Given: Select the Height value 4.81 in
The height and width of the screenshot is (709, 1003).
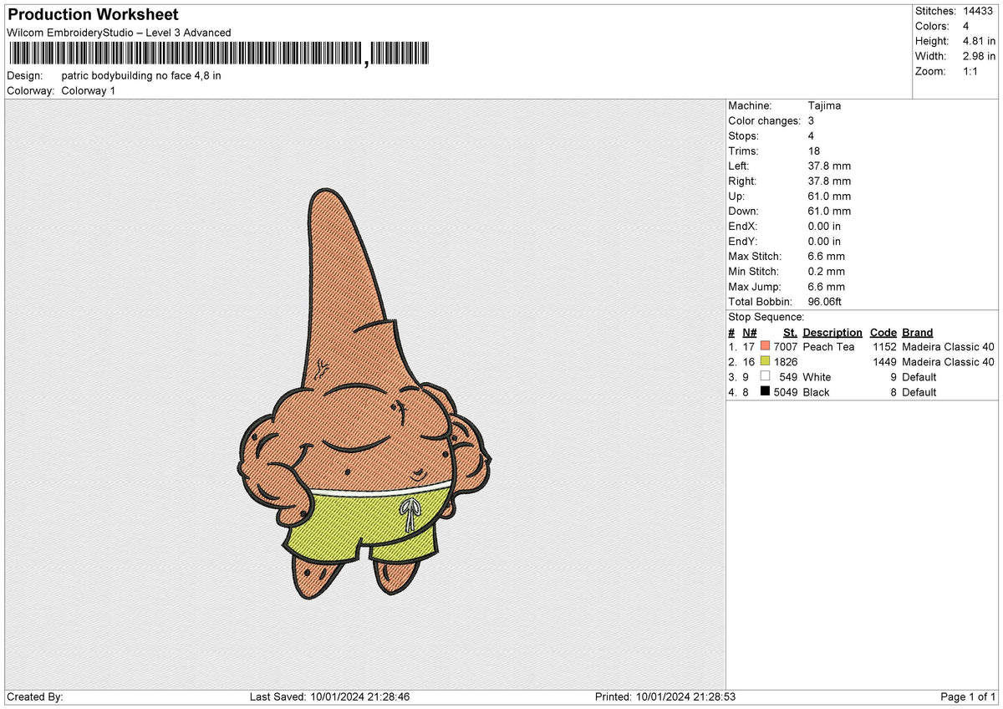Looking at the screenshot, I should point(979,41).
